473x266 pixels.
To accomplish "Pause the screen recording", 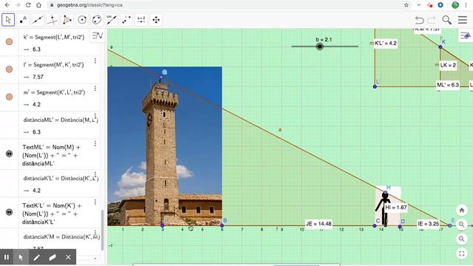I will (x=7, y=257).
